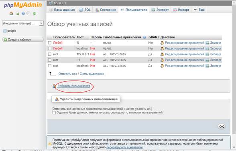Click the export icon for Любой localhost row

[208, 48]
